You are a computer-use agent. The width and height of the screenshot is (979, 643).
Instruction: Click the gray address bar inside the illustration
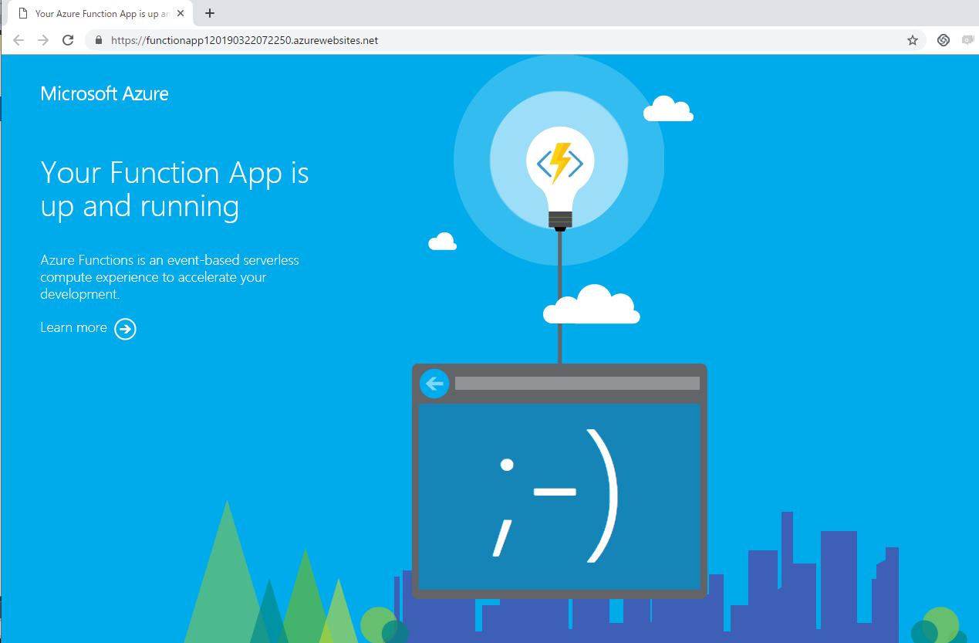(x=576, y=383)
